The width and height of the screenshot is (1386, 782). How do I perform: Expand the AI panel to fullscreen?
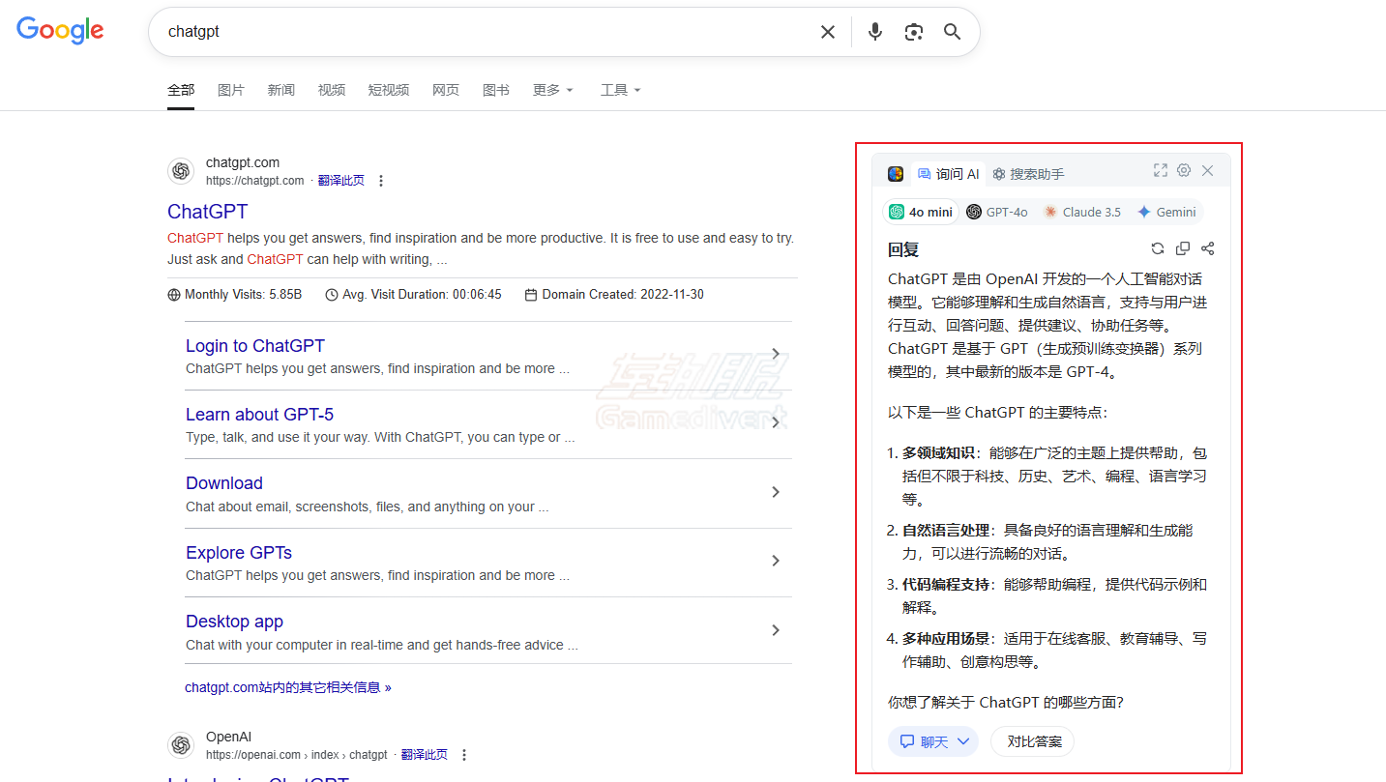point(1161,170)
